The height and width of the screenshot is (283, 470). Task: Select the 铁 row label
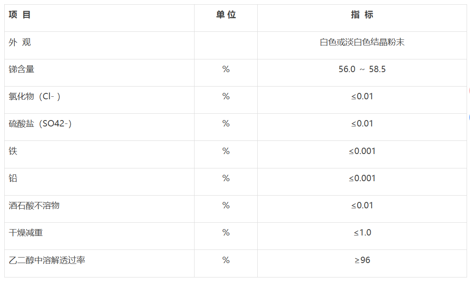click(13, 151)
